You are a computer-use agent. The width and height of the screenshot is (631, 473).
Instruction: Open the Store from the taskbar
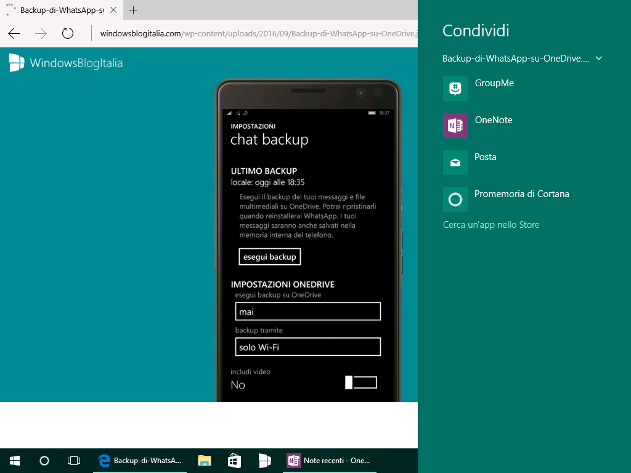click(234, 461)
